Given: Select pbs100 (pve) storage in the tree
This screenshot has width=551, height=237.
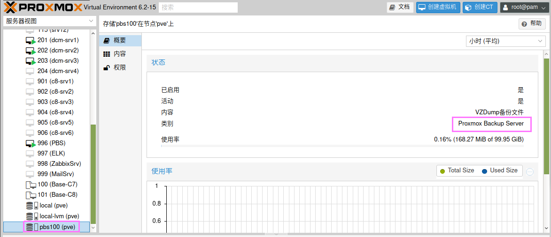Looking at the screenshot, I should point(47,227).
